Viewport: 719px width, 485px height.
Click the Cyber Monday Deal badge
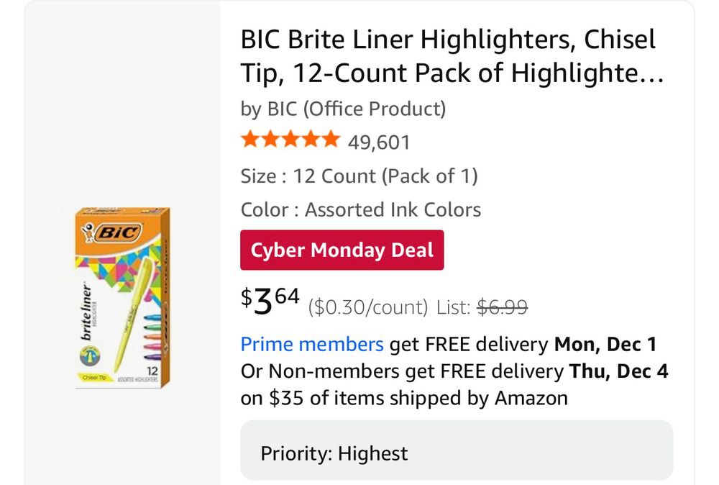pyautogui.click(x=342, y=250)
